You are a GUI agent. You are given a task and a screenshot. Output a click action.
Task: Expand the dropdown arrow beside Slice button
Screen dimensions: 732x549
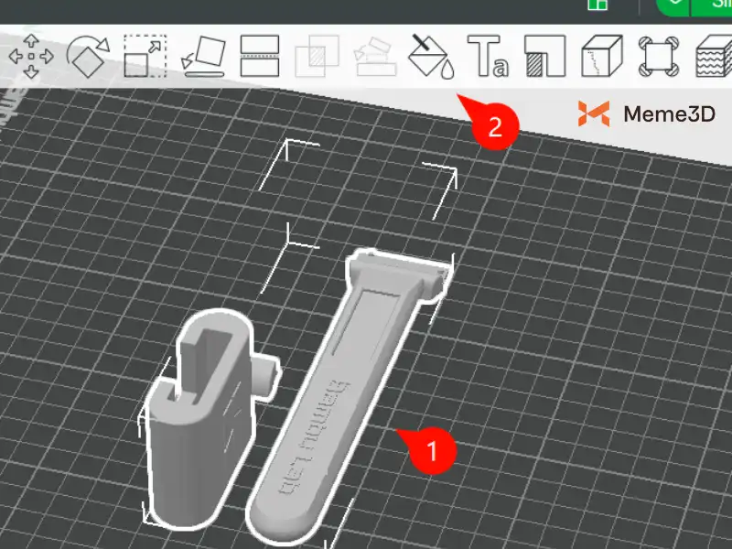point(676,5)
